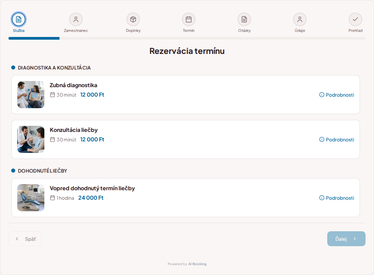Screen dimensions: 374x275
Task: Click the 1 hodina duration text
Action: tap(65, 198)
